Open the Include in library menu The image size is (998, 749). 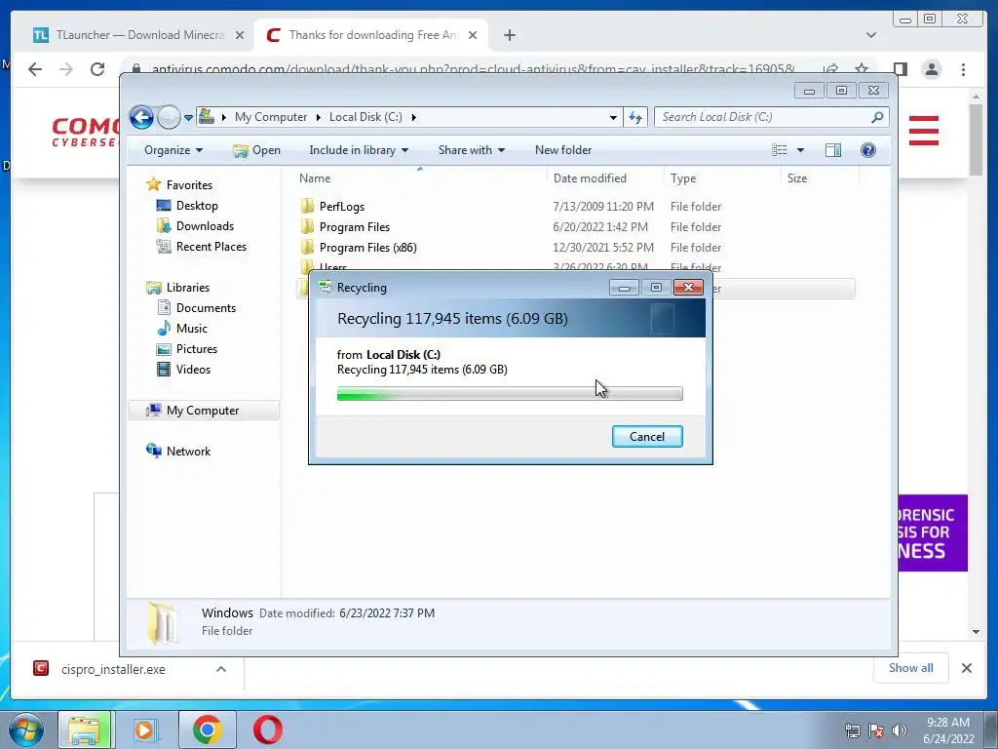coord(359,150)
